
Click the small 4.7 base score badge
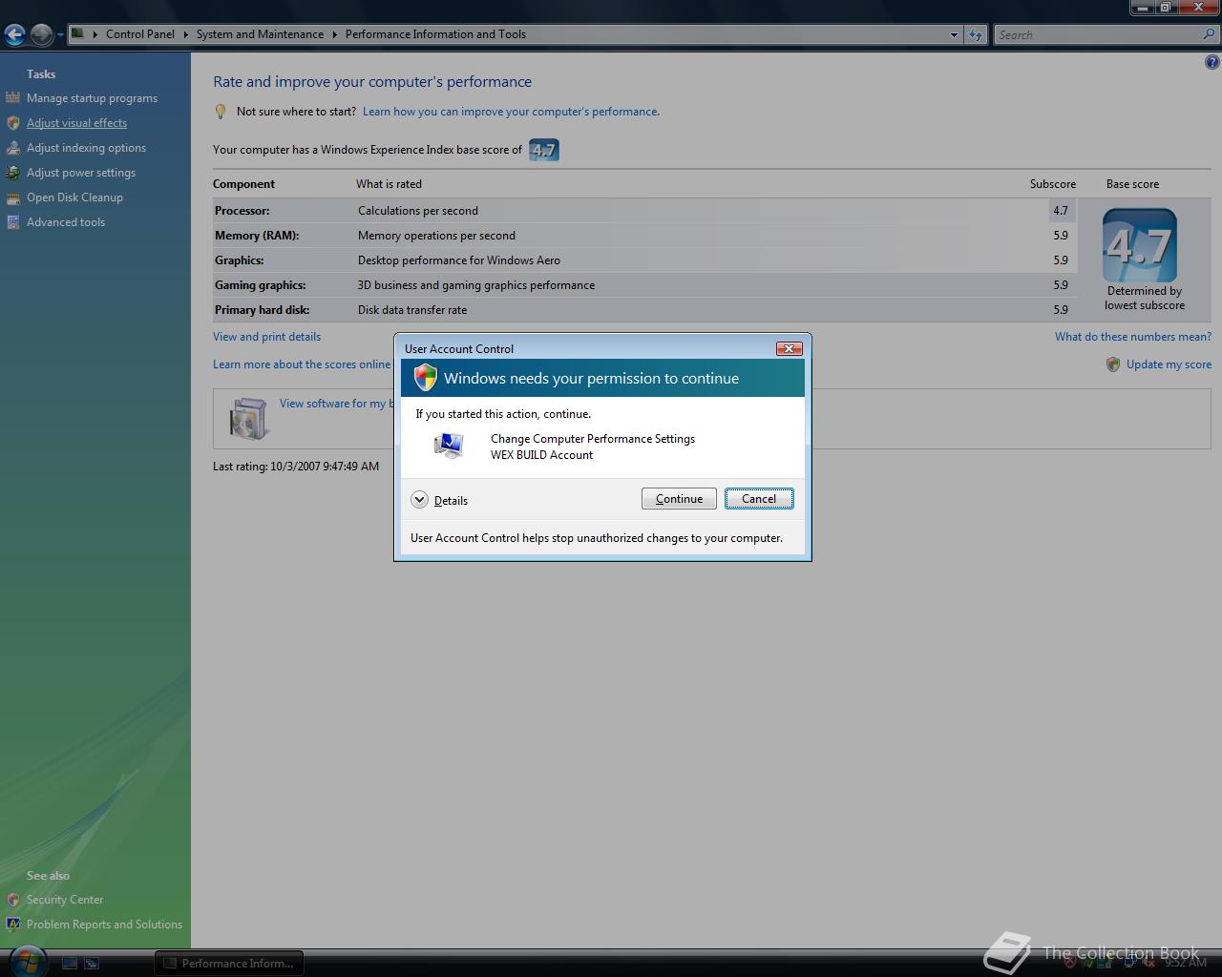click(x=543, y=150)
